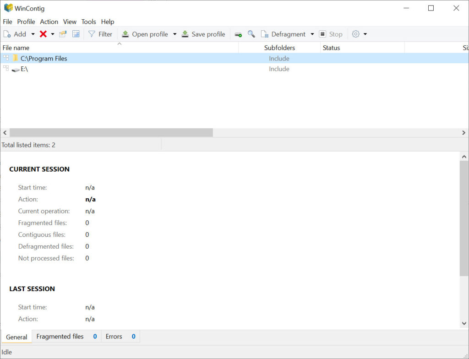Click the settings gear icon
The image size is (469, 359).
(x=355, y=34)
